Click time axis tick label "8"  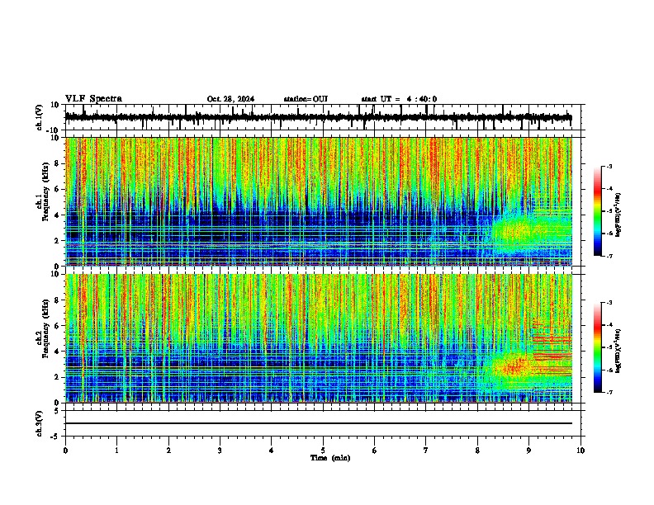click(x=477, y=451)
